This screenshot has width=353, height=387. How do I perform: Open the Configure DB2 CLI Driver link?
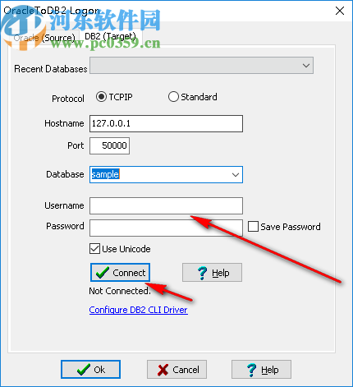(139, 310)
